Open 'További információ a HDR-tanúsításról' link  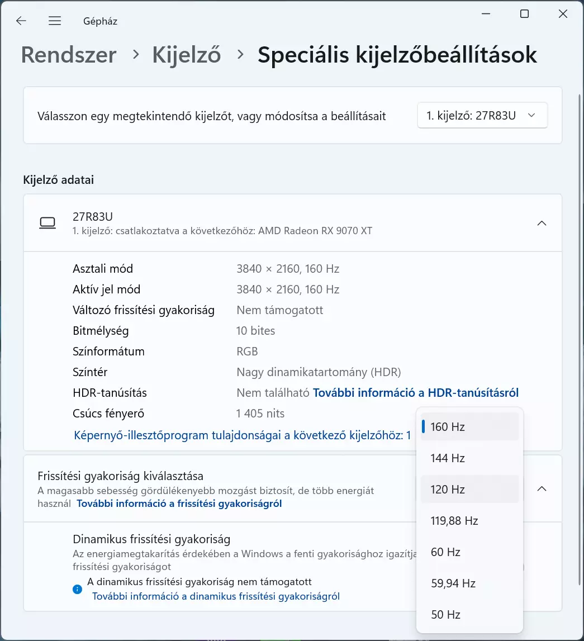click(x=416, y=393)
